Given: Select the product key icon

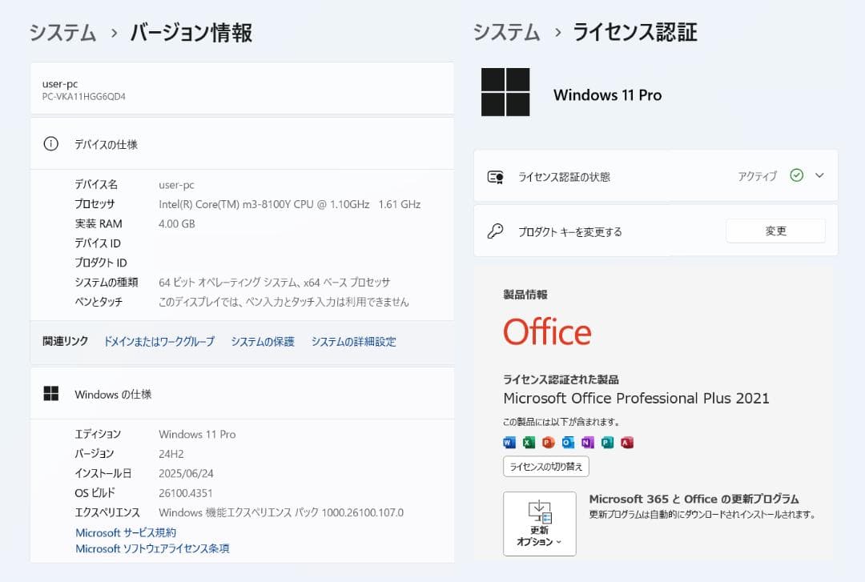Looking at the screenshot, I should [x=497, y=231].
